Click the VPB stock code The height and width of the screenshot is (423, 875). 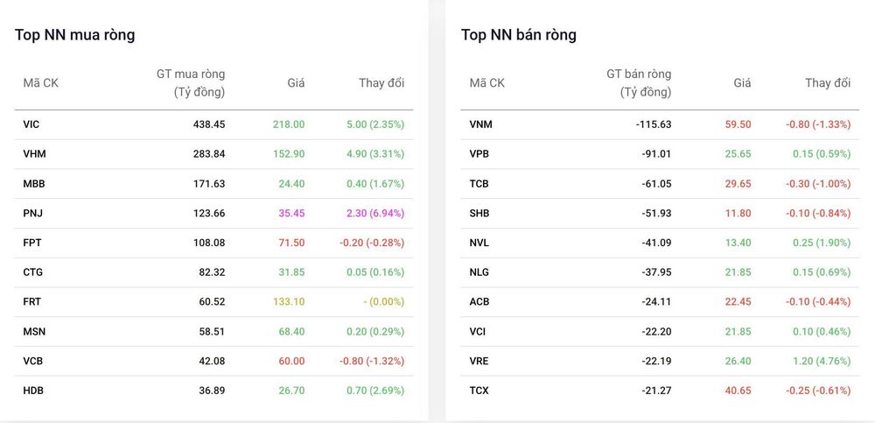pos(479,154)
